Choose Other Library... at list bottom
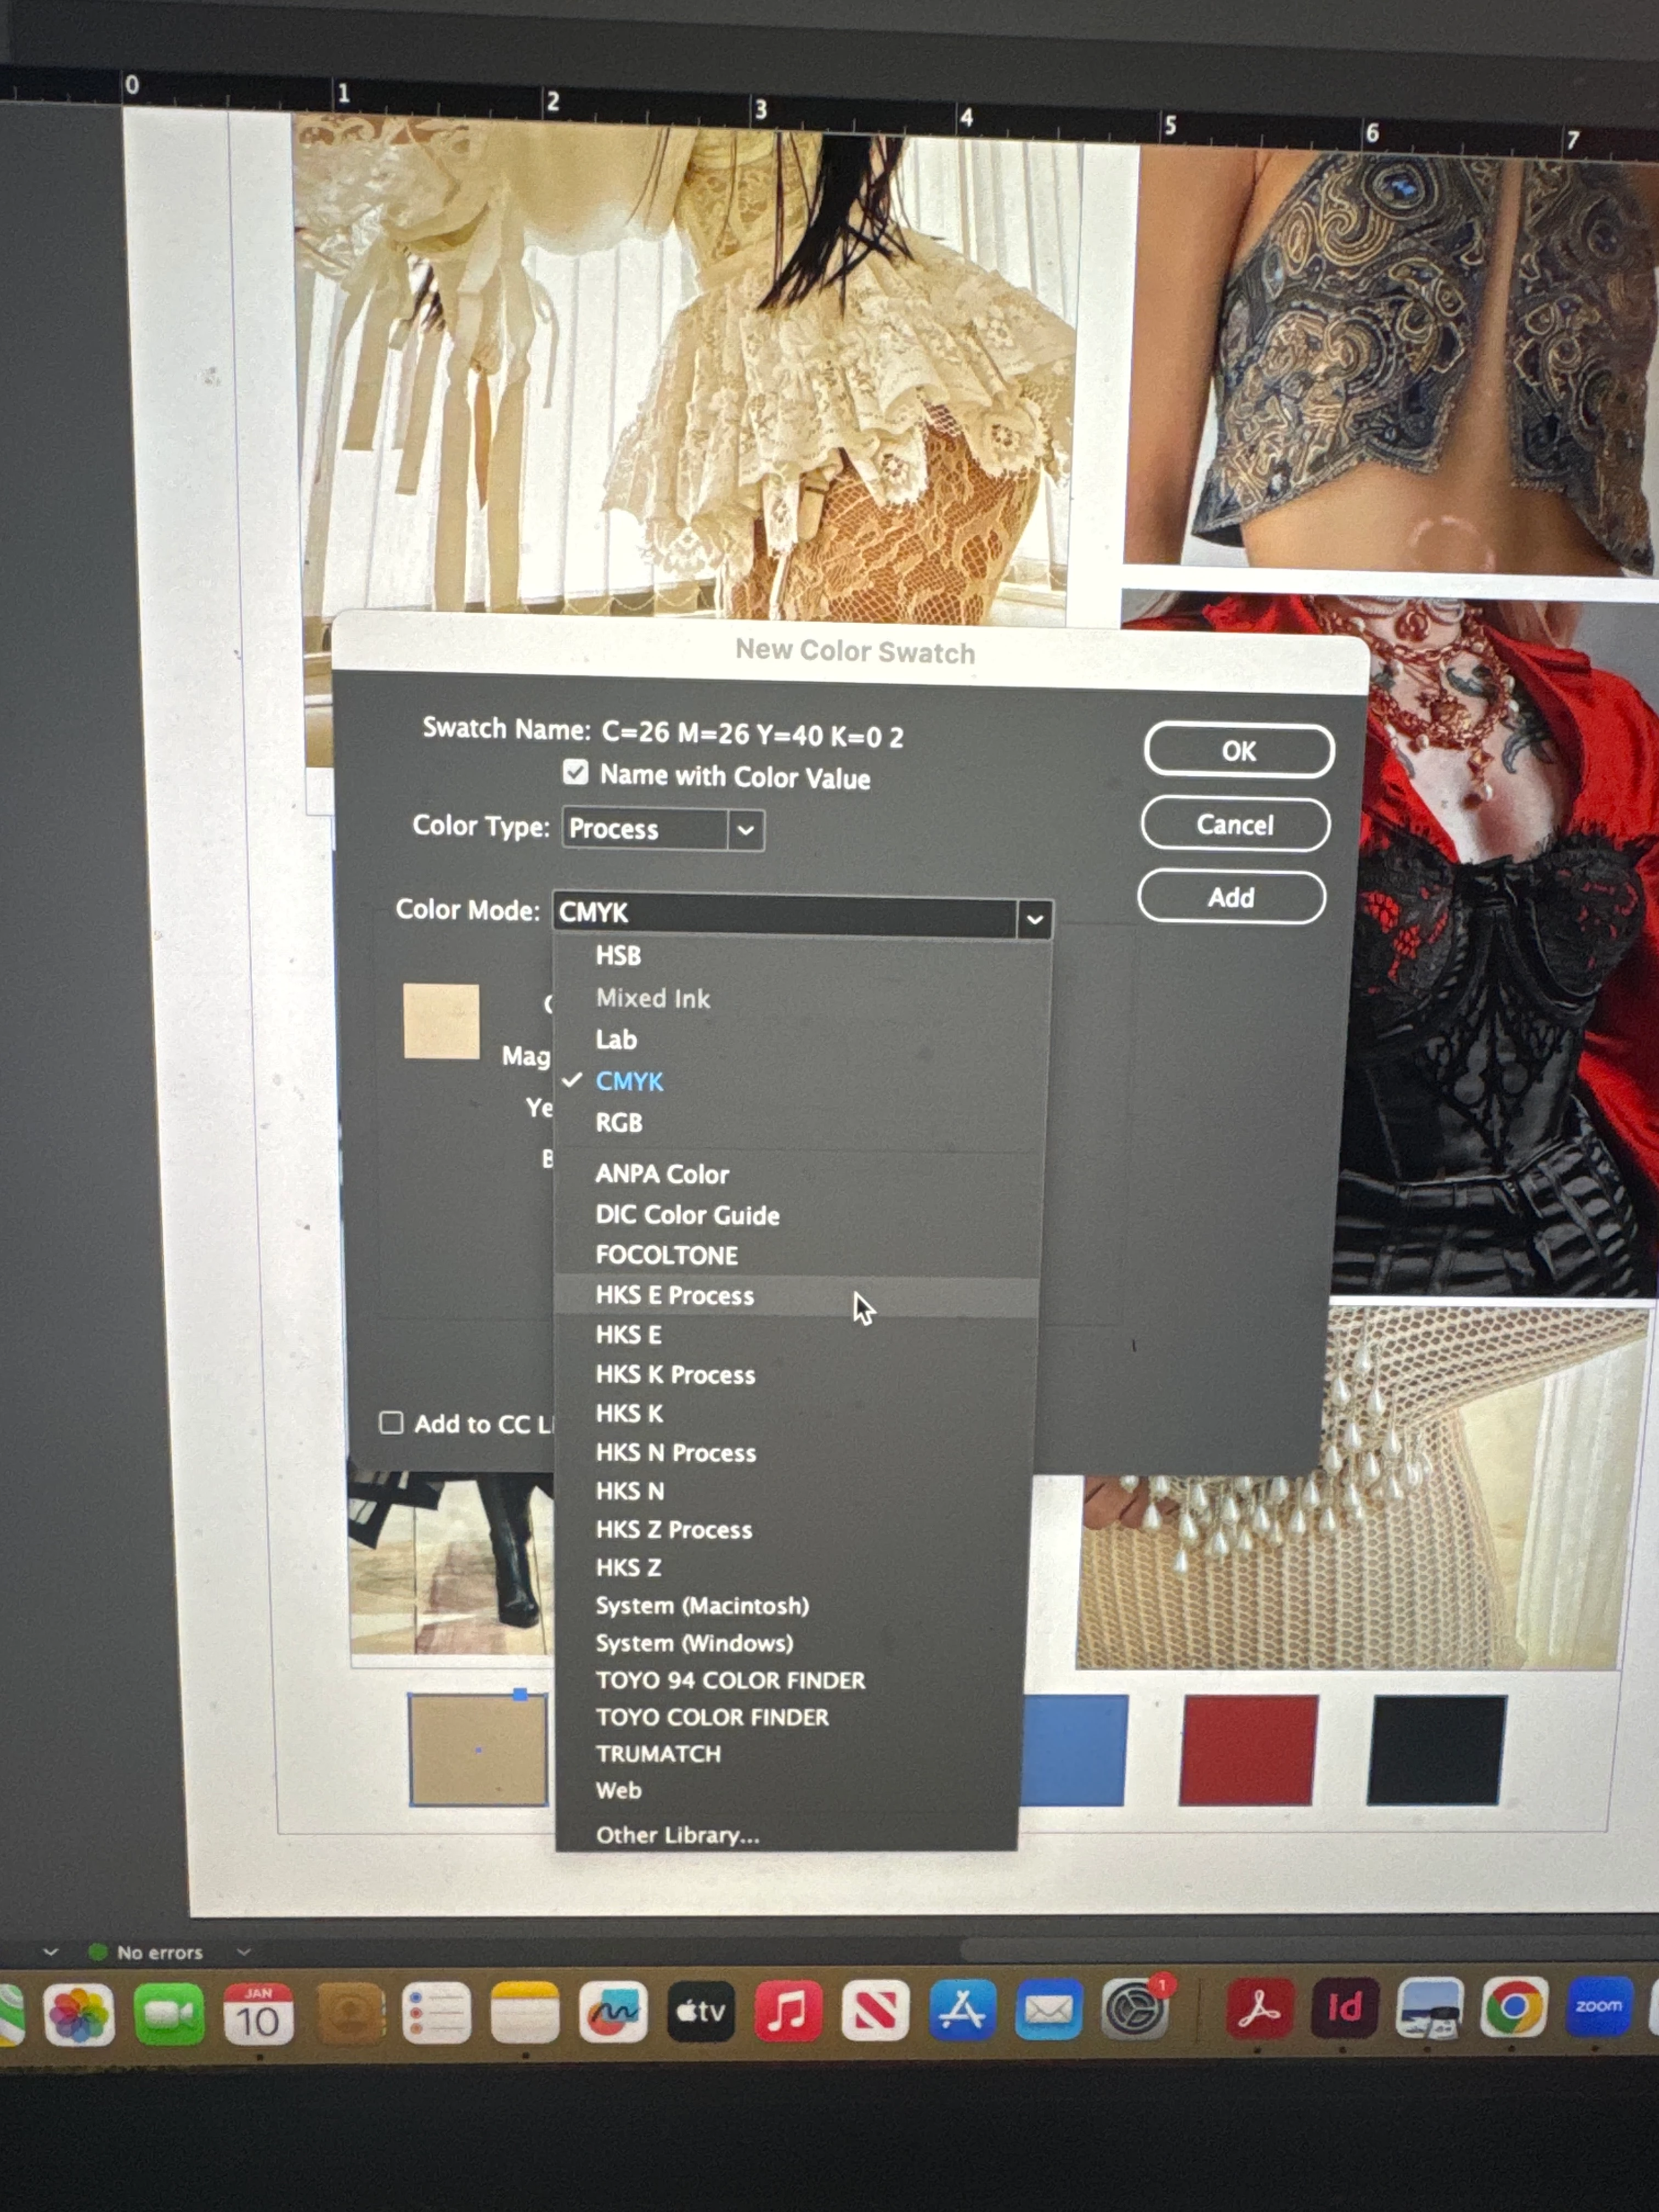This screenshot has height=2212, width=1659. 677,1834
